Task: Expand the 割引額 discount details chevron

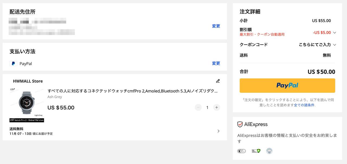Action: pos(335,33)
